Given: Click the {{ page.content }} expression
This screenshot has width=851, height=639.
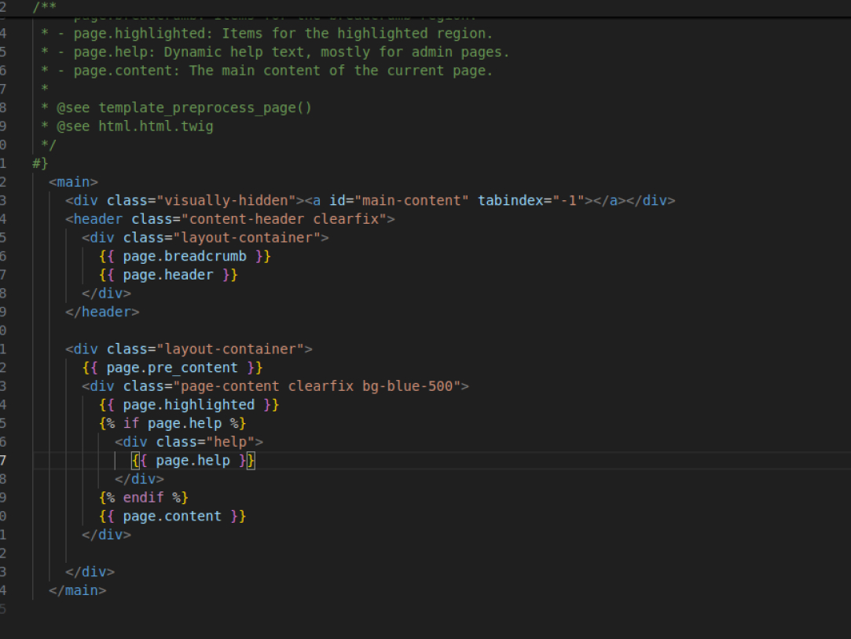Looking at the screenshot, I should [x=172, y=516].
